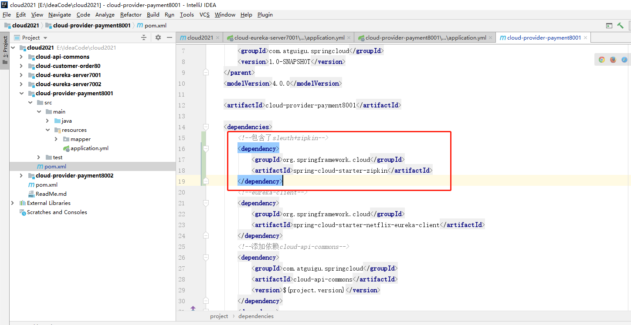Open the Edit menu

point(21,14)
